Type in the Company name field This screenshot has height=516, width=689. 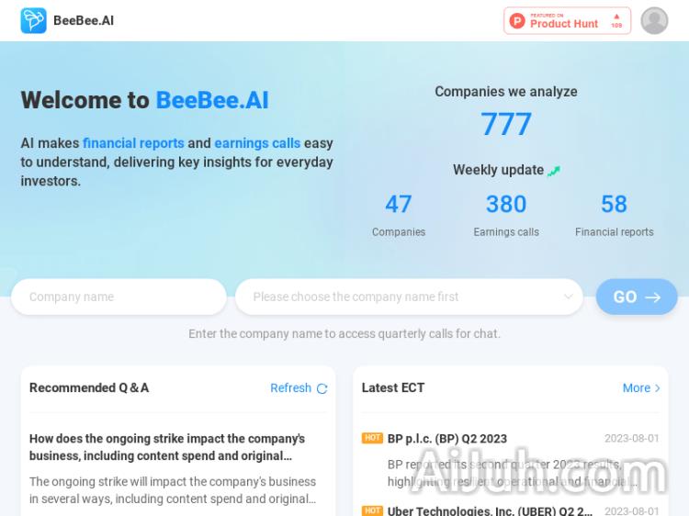(119, 297)
